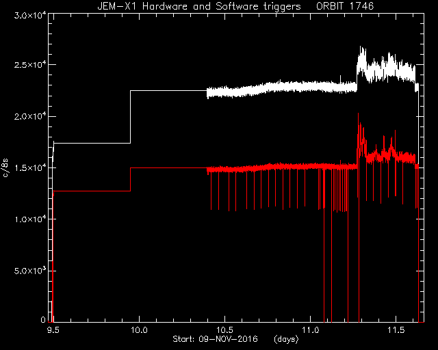Click the red curve's flat step at 1.5×10⁴
Image resolution: width=438 pixels, height=350 pixels.
168,167
